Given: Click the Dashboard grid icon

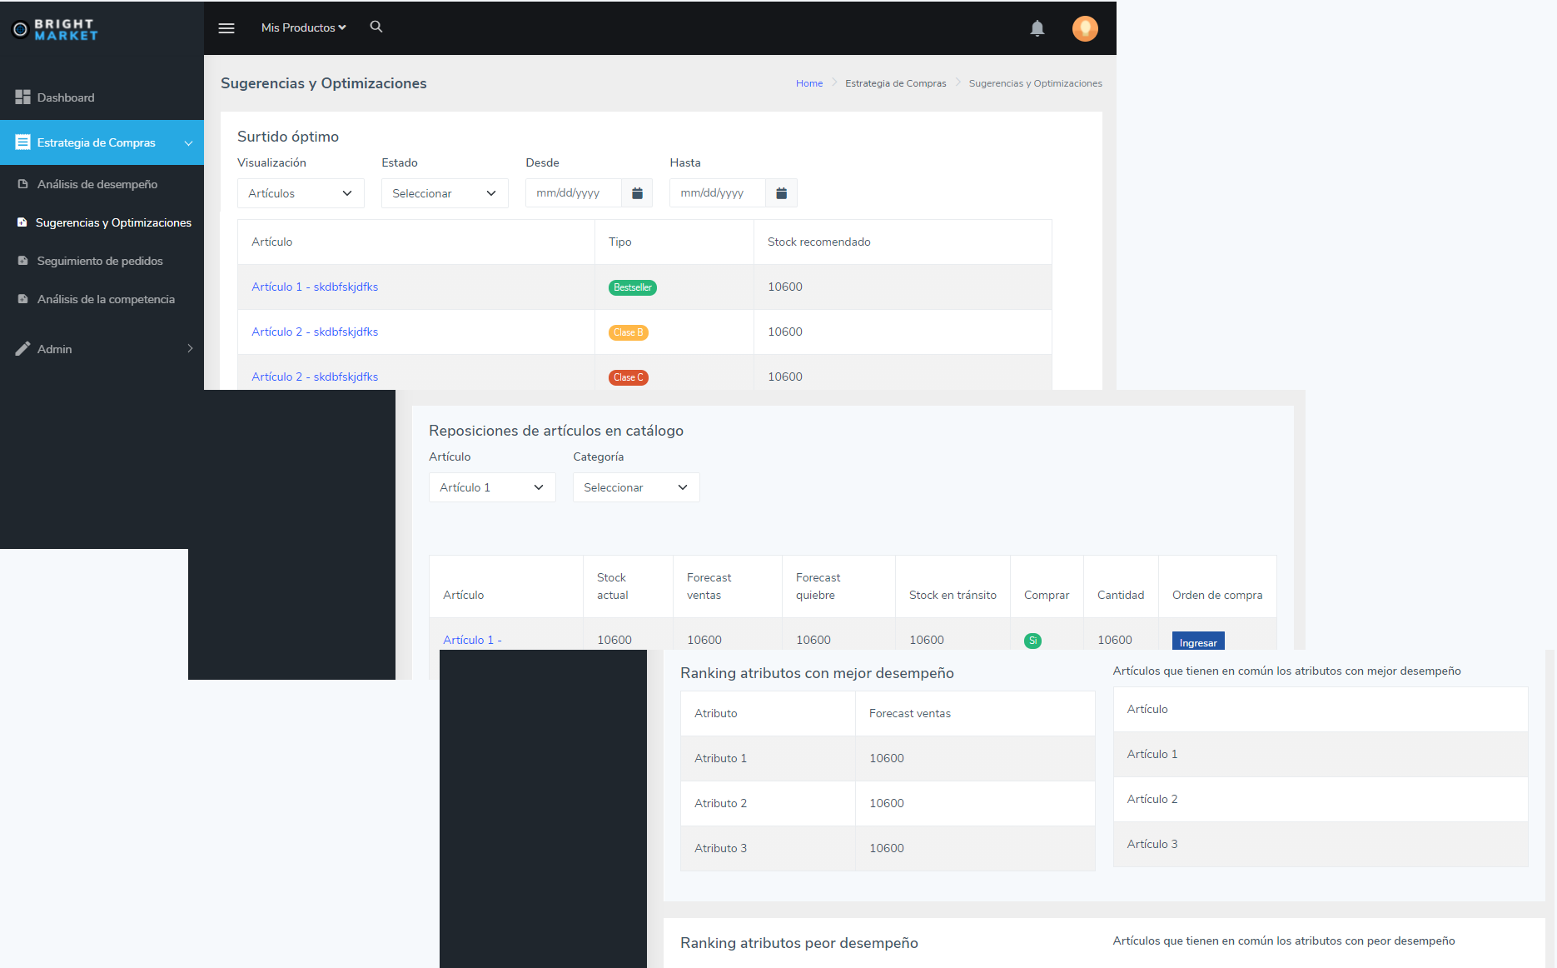Looking at the screenshot, I should click(x=22, y=97).
